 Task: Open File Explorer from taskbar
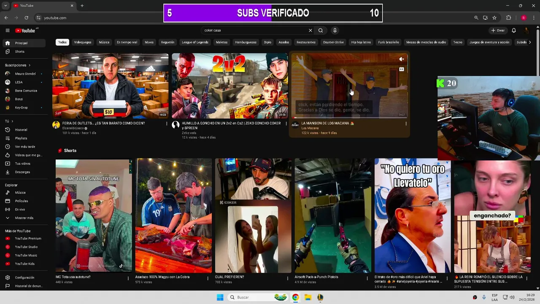pyautogui.click(x=308, y=297)
